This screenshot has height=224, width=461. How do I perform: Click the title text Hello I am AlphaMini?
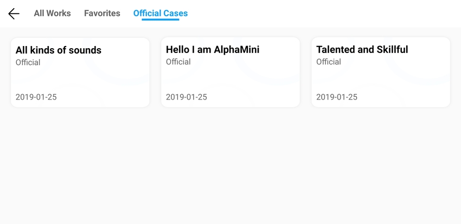pos(213,50)
